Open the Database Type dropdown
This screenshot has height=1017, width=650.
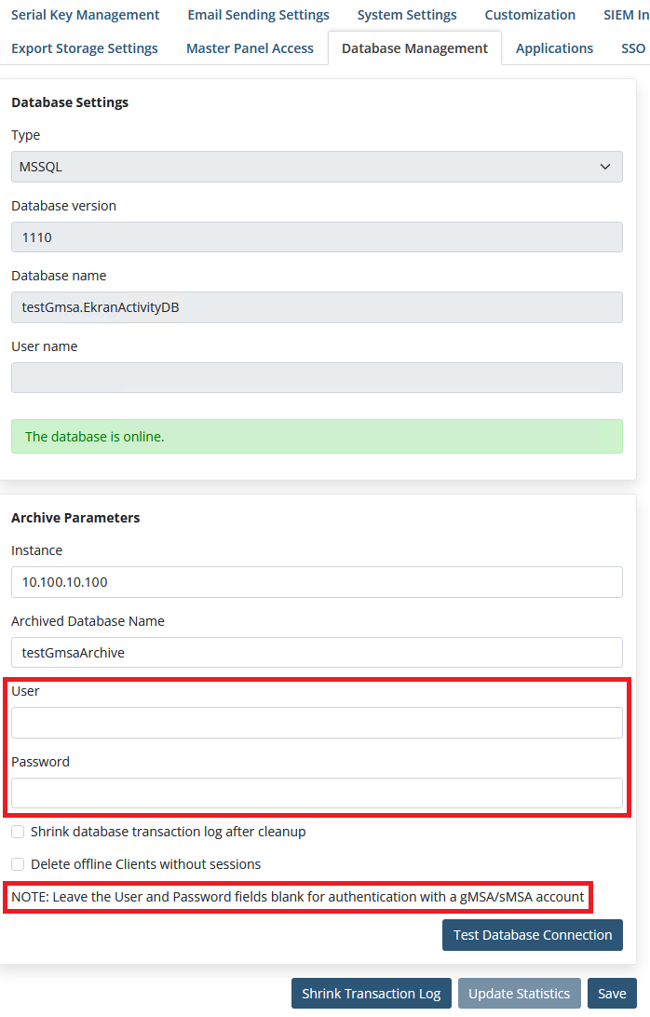(317, 168)
